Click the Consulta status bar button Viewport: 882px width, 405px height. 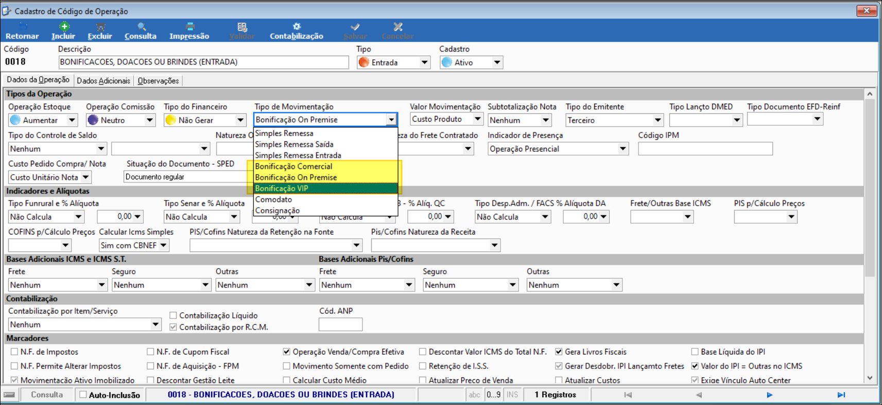(47, 395)
